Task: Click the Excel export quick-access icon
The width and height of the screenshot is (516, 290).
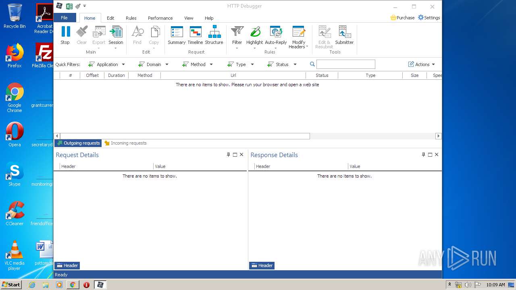Action: [x=69, y=6]
